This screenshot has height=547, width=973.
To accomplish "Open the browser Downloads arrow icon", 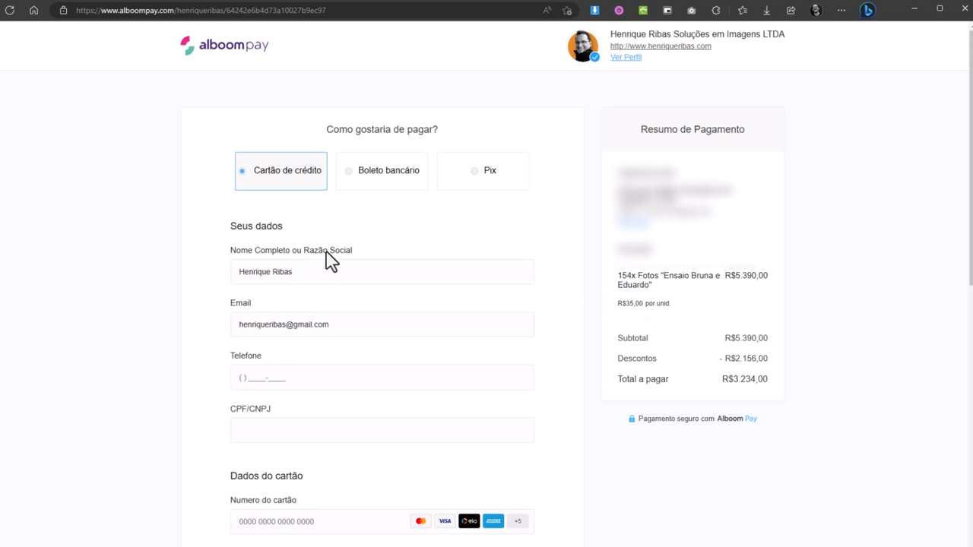I will point(766,11).
